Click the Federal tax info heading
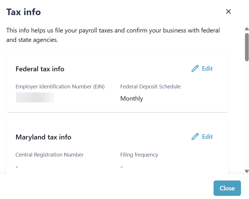Image resolution: width=249 pixels, height=199 pixels. click(x=40, y=69)
